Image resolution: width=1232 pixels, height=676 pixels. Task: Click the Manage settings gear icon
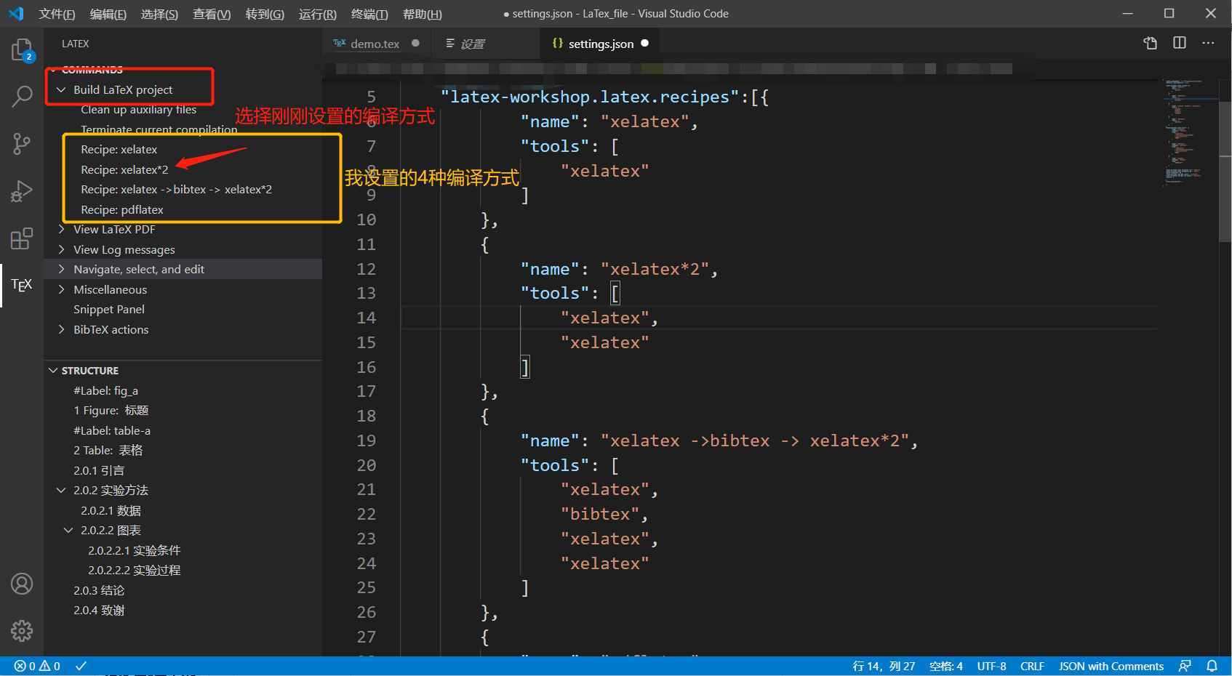click(x=21, y=631)
